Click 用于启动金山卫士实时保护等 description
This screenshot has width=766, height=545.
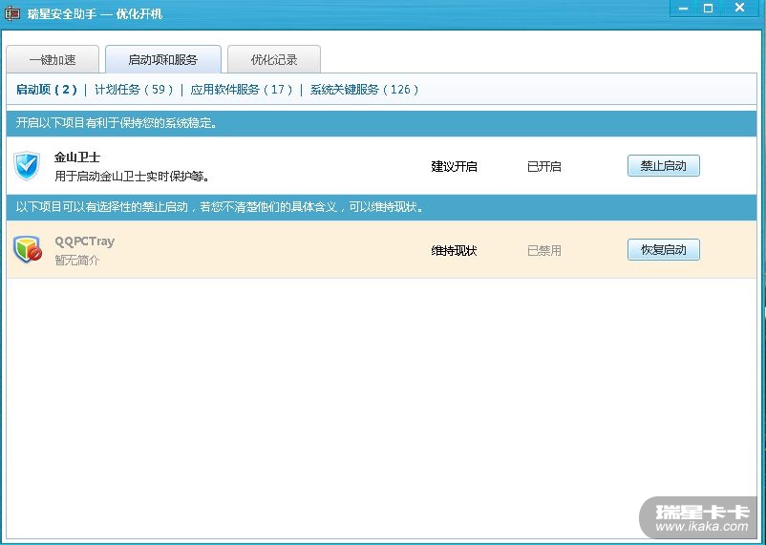[x=133, y=176]
